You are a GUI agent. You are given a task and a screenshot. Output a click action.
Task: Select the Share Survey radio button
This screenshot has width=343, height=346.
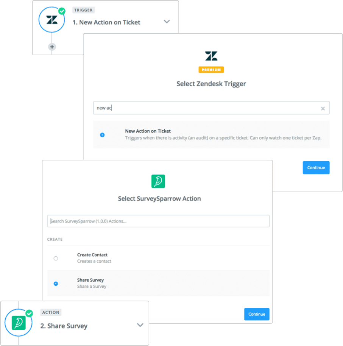tap(56, 284)
